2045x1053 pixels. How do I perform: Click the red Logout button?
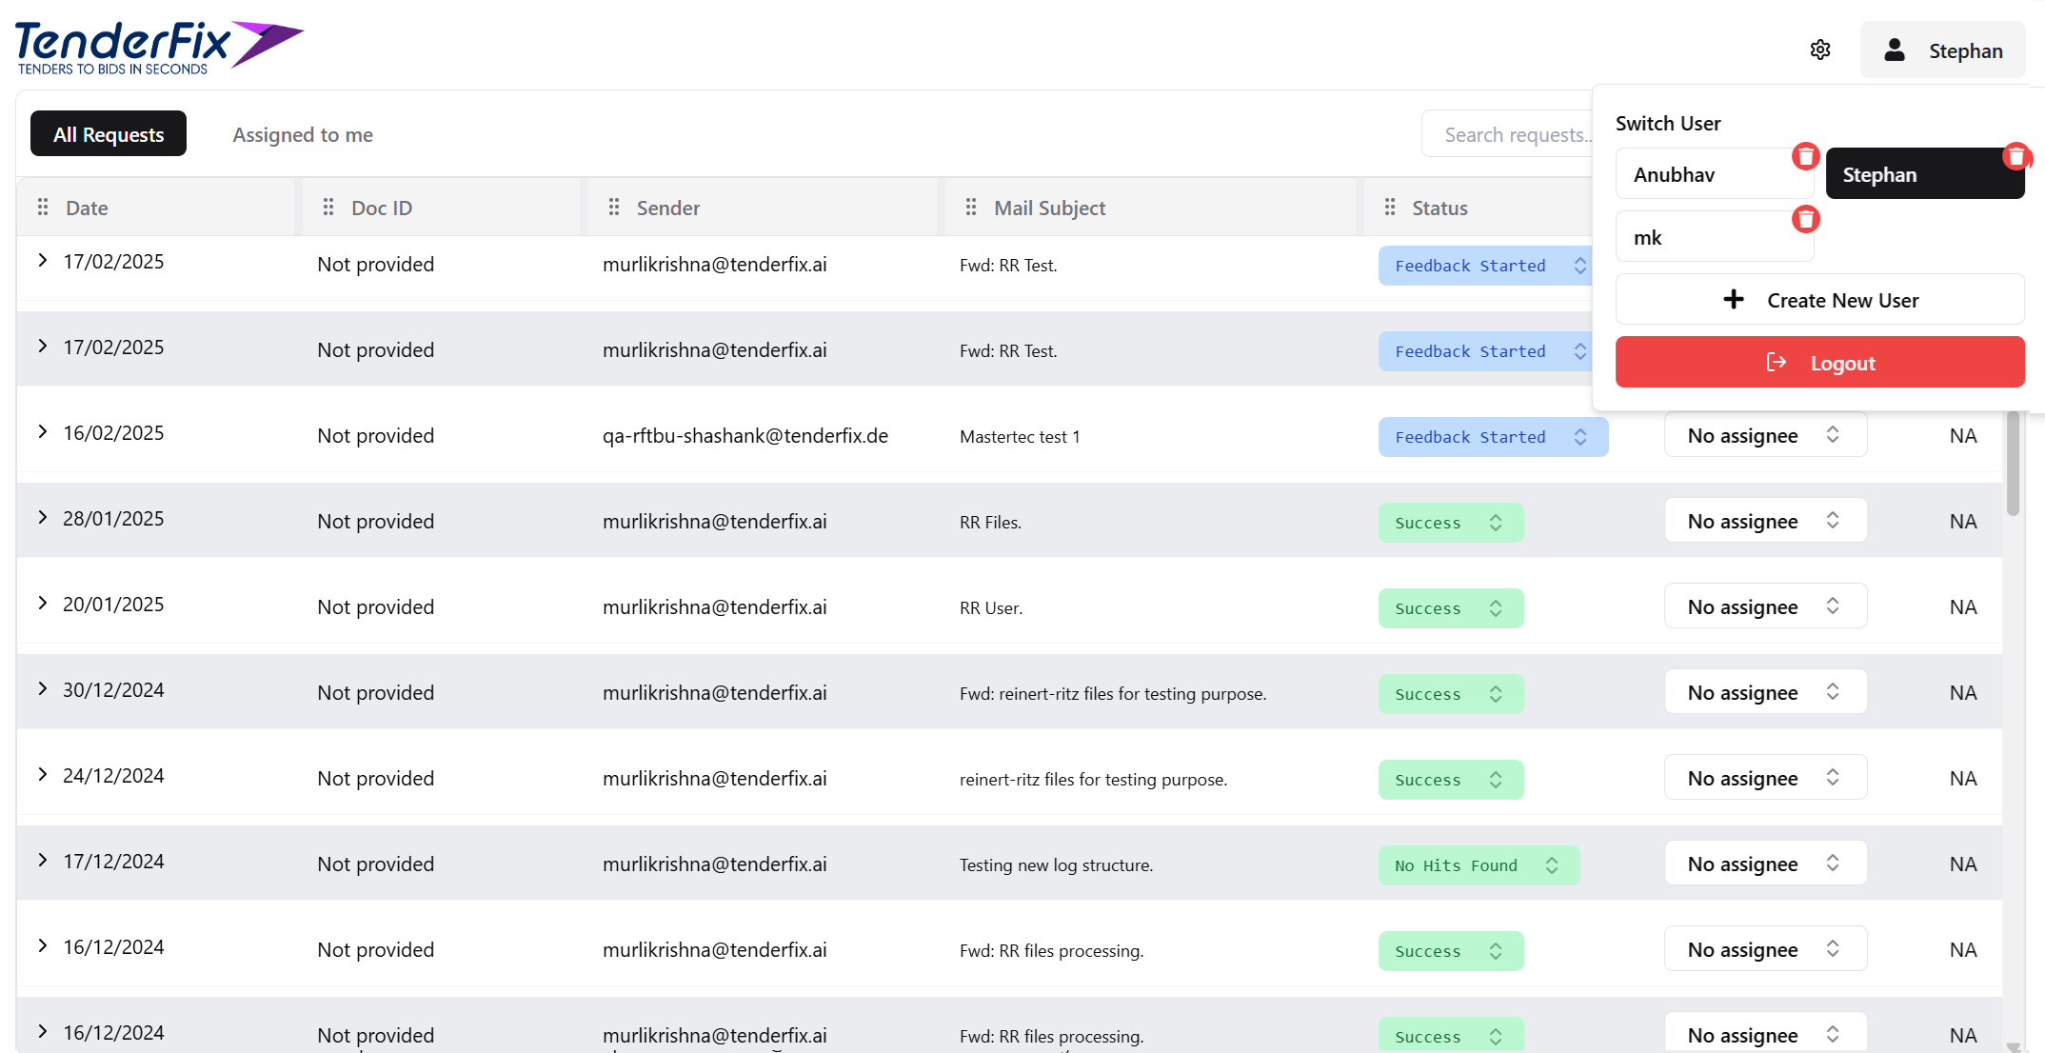[x=1819, y=362]
